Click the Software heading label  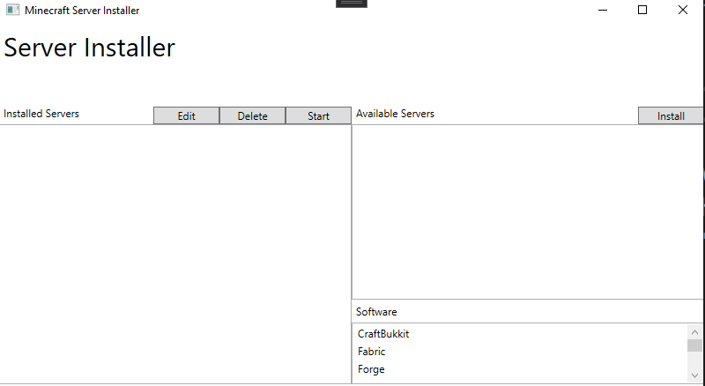coord(376,312)
